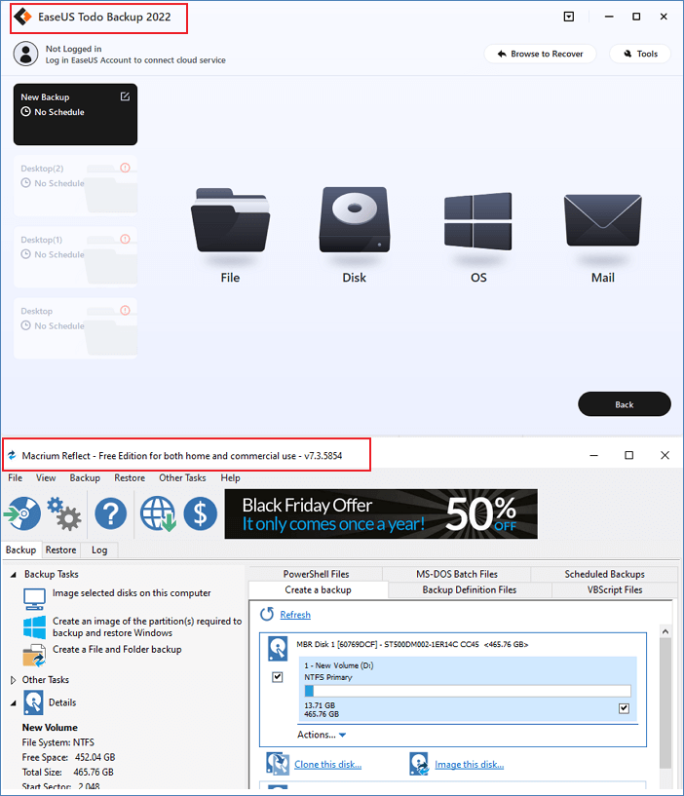Image resolution: width=684 pixels, height=796 pixels.
Task: Switch to the Restore tab in Macrium
Action: click(x=60, y=550)
